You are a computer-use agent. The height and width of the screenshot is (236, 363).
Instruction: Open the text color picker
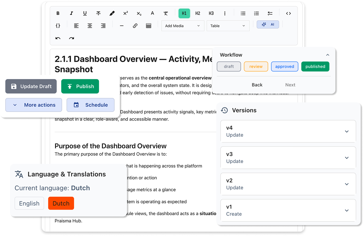pyautogui.click(x=152, y=13)
